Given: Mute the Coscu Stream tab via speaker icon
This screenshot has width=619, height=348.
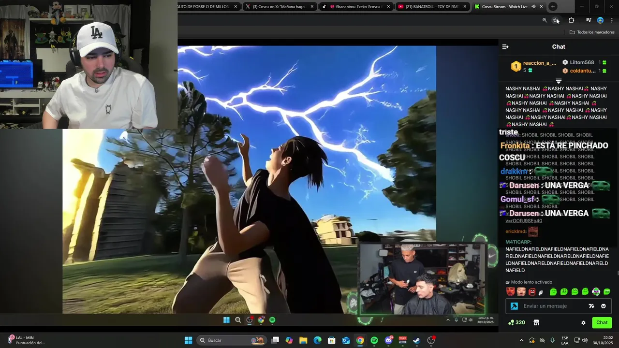Looking at the screenshot, I should pos(533,7).
